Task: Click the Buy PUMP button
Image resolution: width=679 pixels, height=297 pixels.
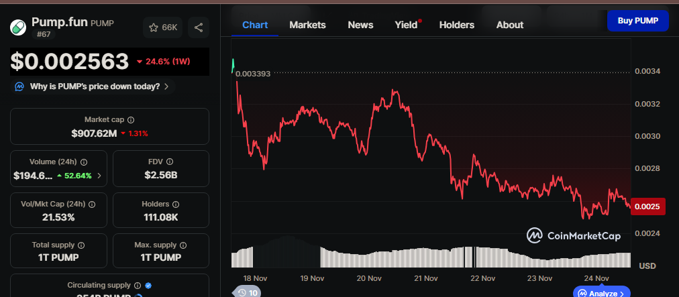Action: click(x=637, y=21)
